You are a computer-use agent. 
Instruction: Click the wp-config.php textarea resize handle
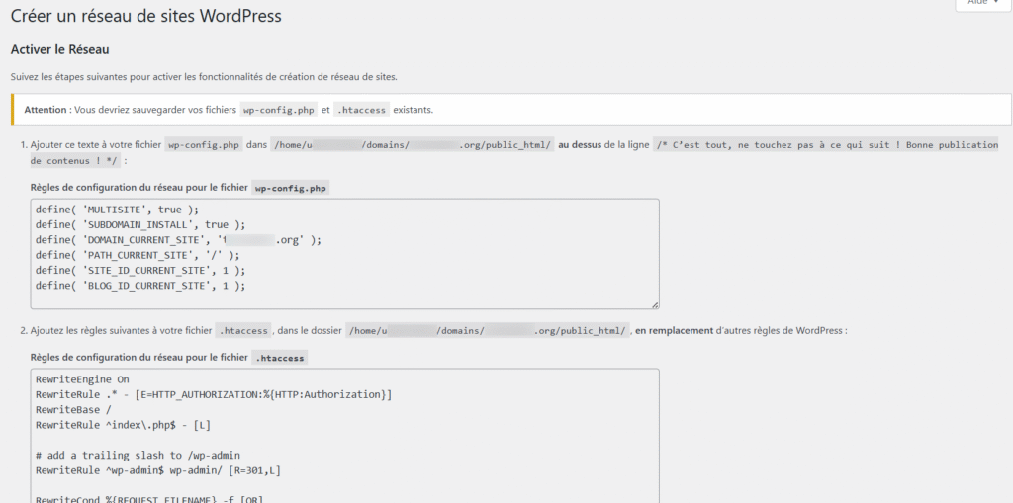655,304
